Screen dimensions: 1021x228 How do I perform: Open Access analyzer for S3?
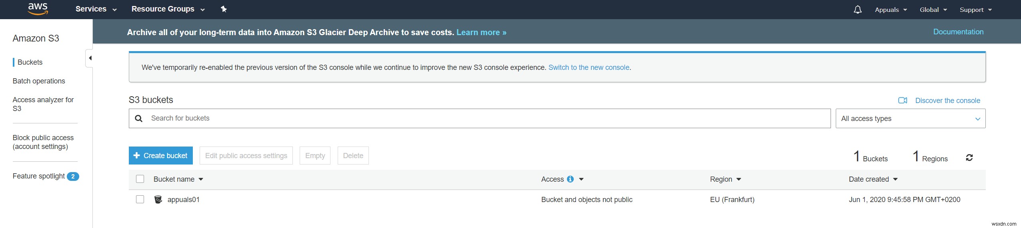[43, 104]
